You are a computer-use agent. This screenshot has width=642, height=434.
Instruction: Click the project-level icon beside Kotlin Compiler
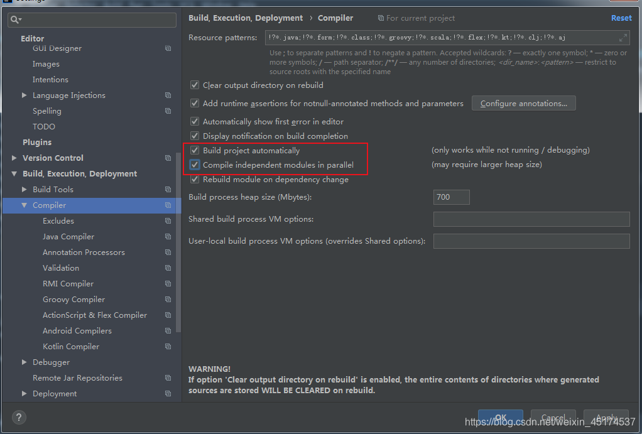click(x=168, y=346)
